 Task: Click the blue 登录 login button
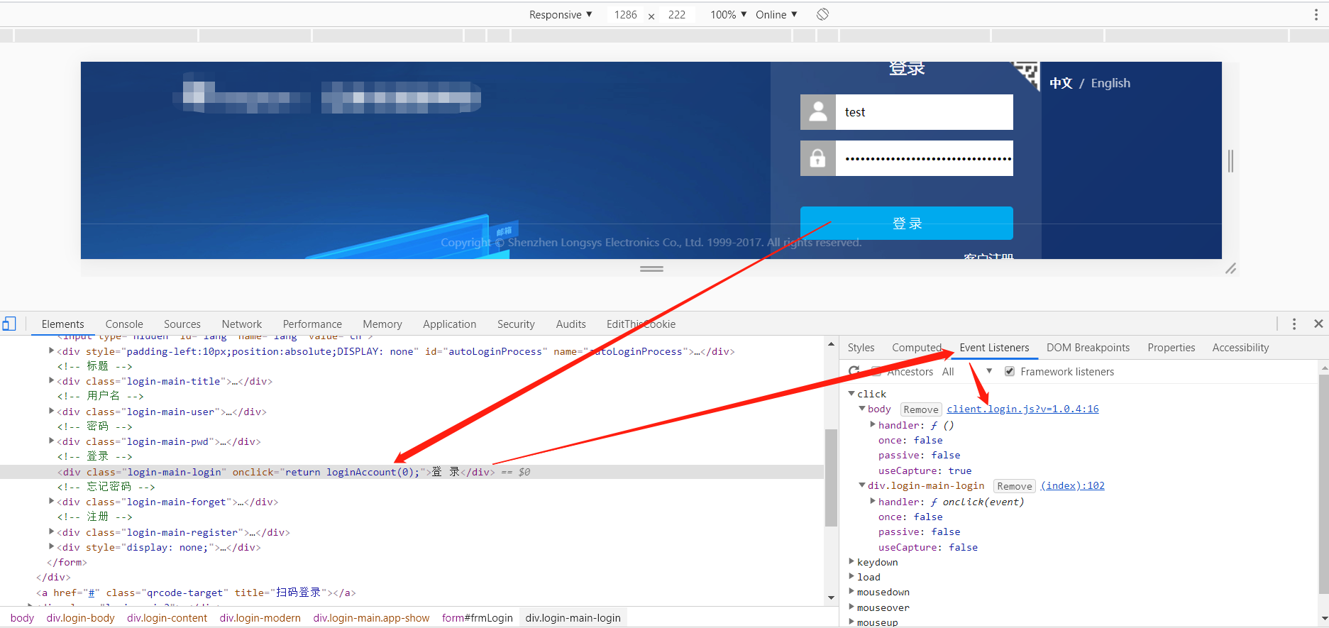(x=907, y=223)
